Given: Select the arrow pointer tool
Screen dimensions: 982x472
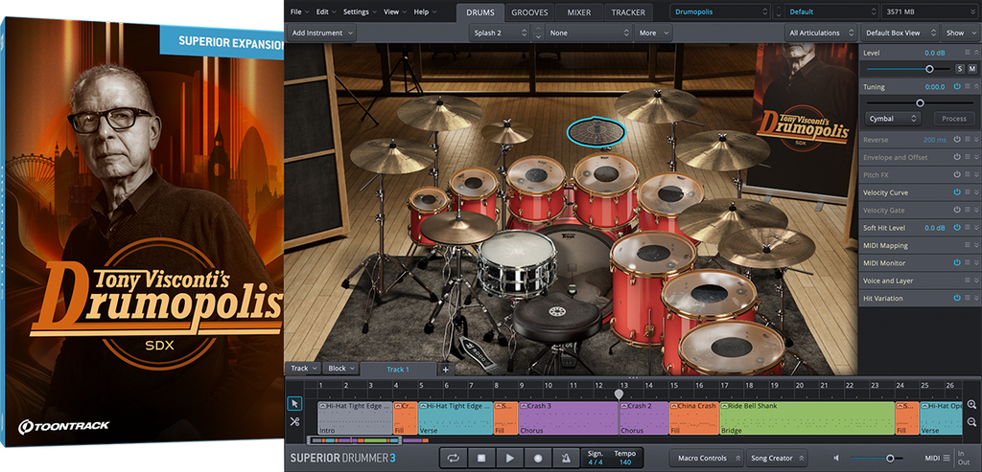Looking at the screenshot, I should tap(295, 404).
